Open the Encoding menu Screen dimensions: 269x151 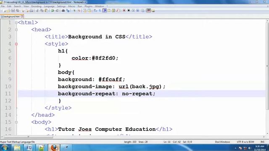coord(36,6)
